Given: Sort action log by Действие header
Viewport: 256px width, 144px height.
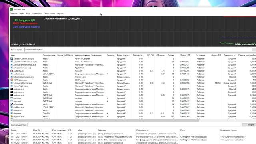Looking at the screenshot, I should click(x=102, y=130).
